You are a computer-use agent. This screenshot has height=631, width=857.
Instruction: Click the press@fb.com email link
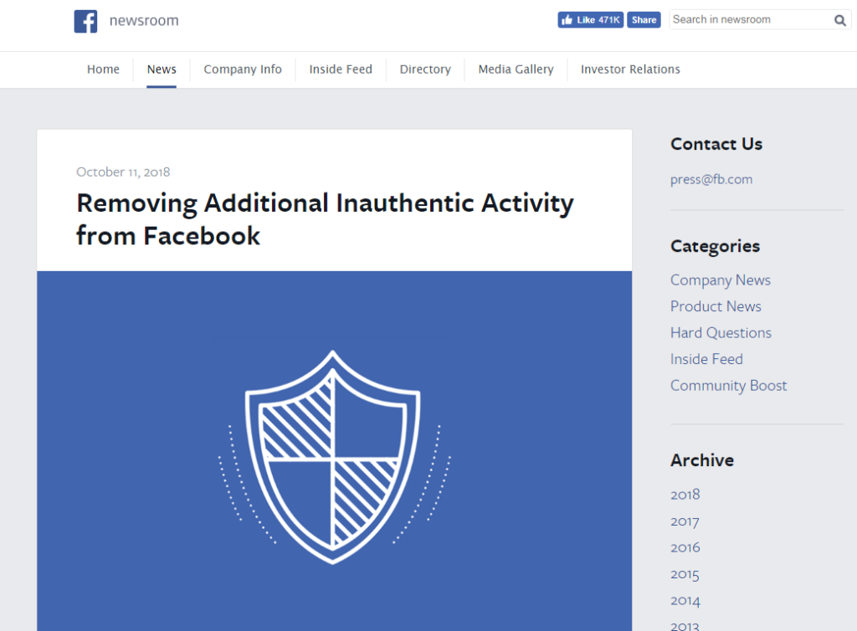point(711,180)
